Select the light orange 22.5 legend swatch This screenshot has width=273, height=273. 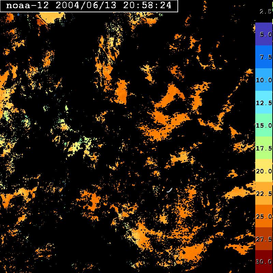(263, 193)
